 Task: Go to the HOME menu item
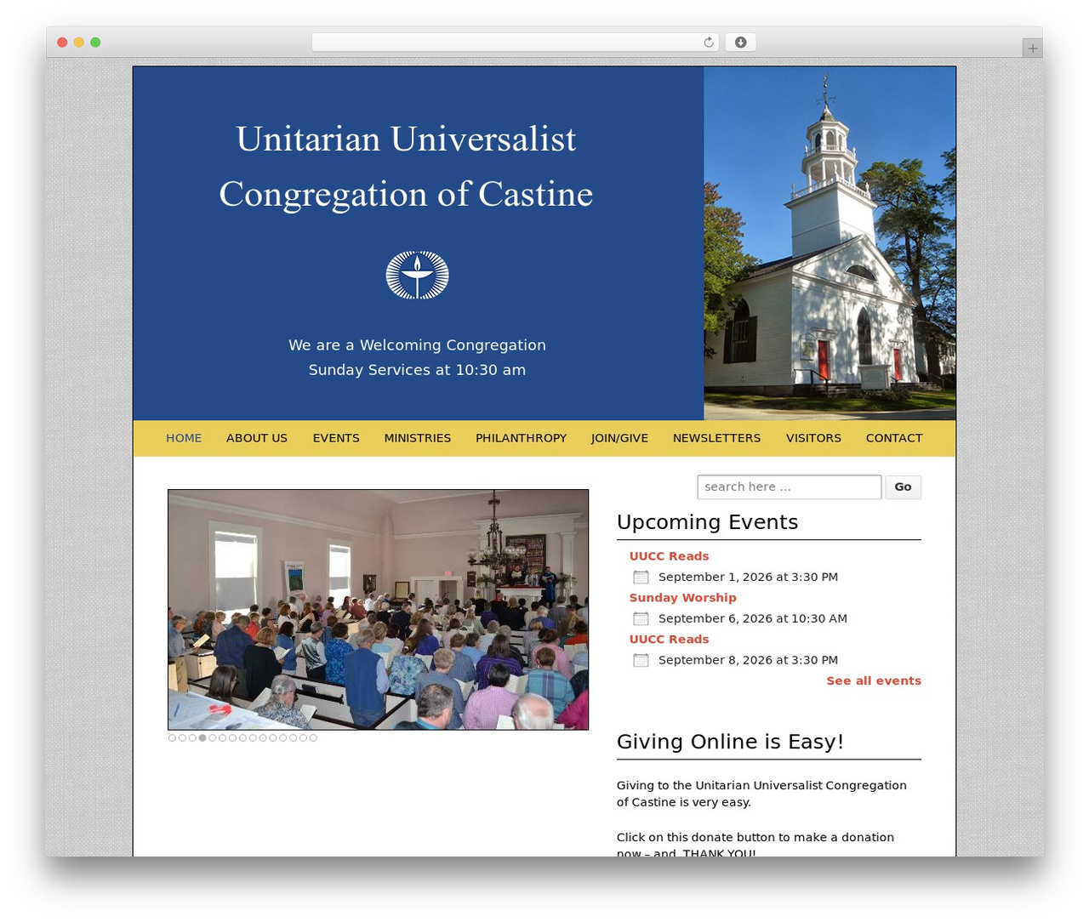[x=184, y=438]
